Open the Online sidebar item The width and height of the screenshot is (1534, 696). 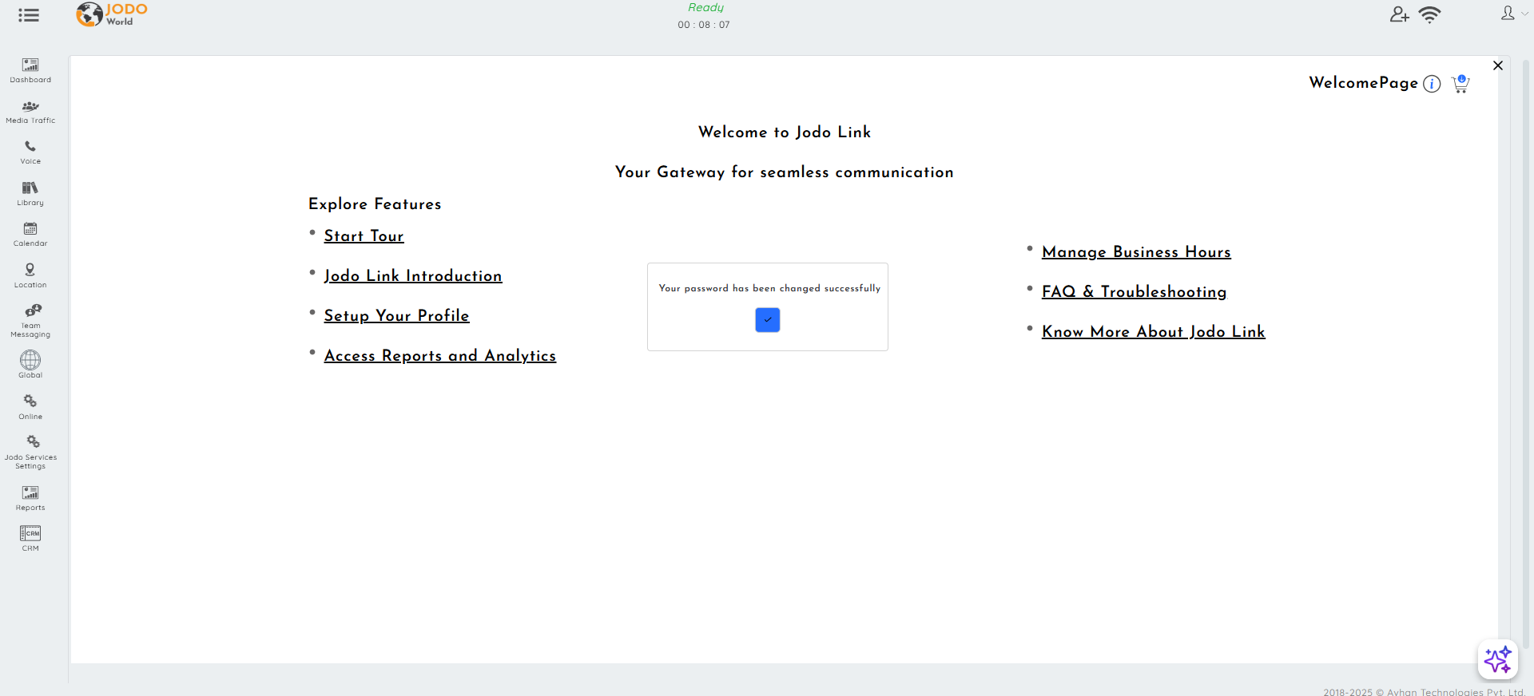click(x=30, y=406)
